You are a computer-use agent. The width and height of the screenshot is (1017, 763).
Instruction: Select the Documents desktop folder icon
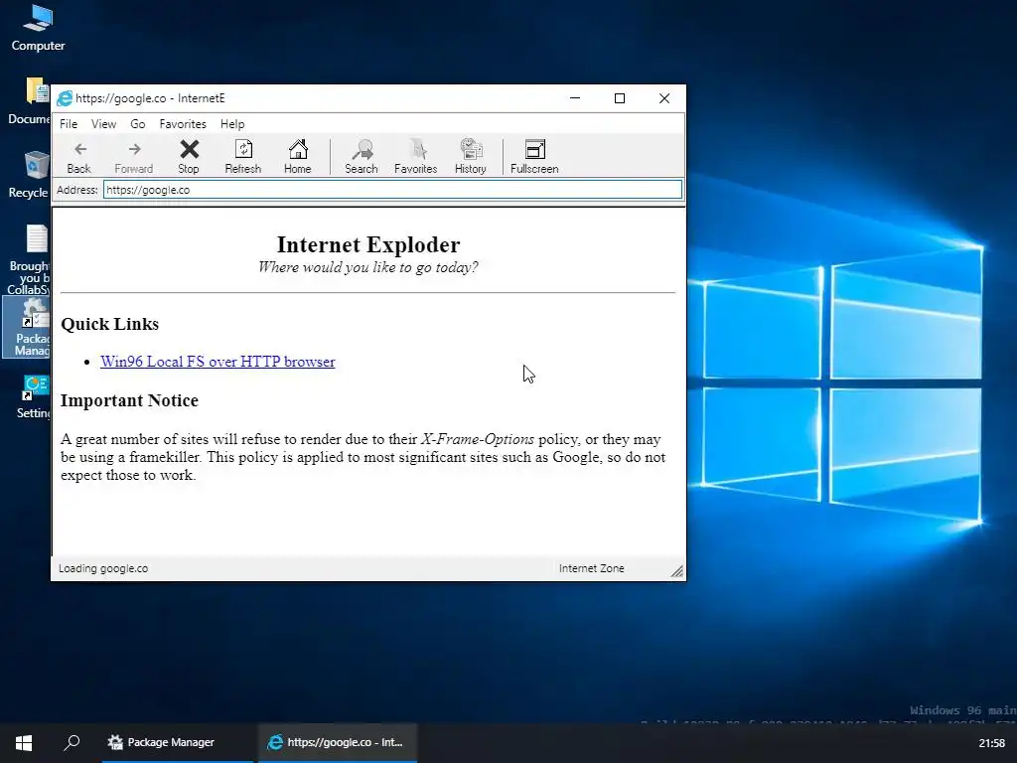pyautogui.click(x=29, y=101)
